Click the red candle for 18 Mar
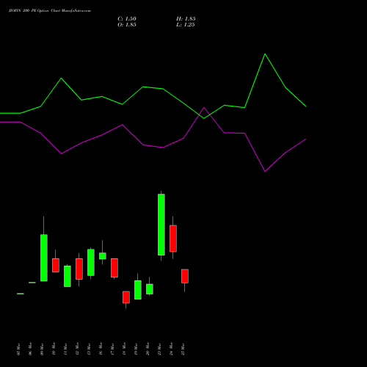 pyautogui.click(x=126, y=297)
